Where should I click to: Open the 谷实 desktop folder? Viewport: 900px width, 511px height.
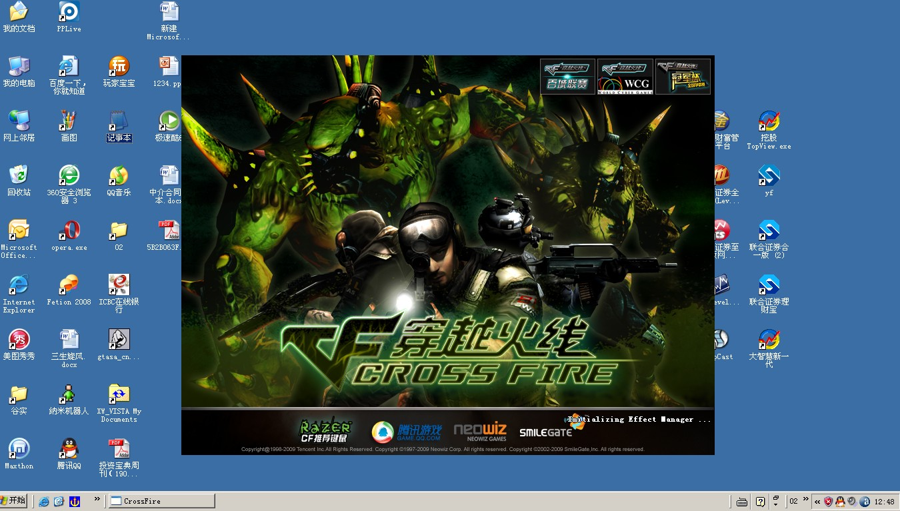[19, 400]
